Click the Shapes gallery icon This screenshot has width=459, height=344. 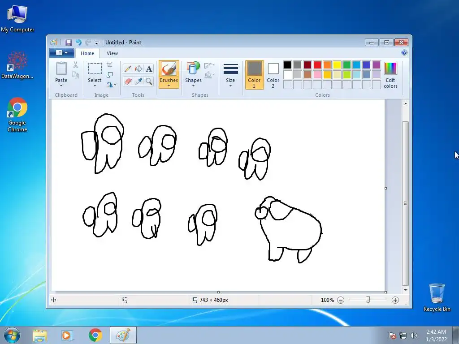click(193, 69)
